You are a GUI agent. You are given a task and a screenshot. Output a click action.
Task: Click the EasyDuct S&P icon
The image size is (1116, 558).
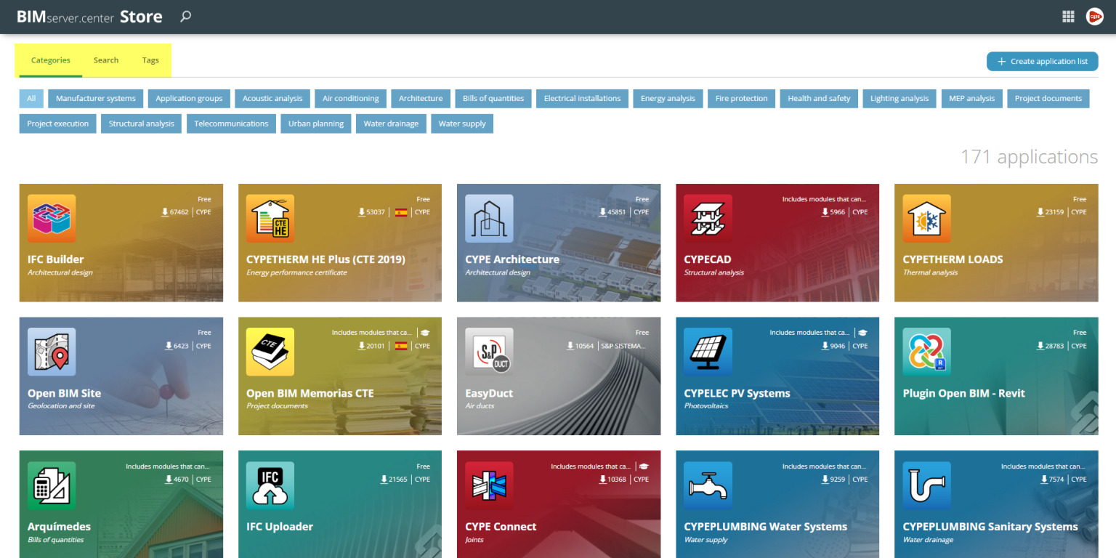pyautogui.click(x=489, y=352)
